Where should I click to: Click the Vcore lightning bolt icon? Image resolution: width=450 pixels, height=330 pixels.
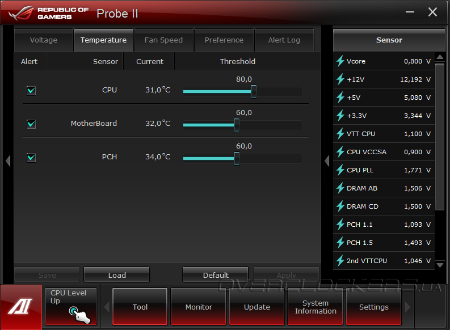pos(340,61)
